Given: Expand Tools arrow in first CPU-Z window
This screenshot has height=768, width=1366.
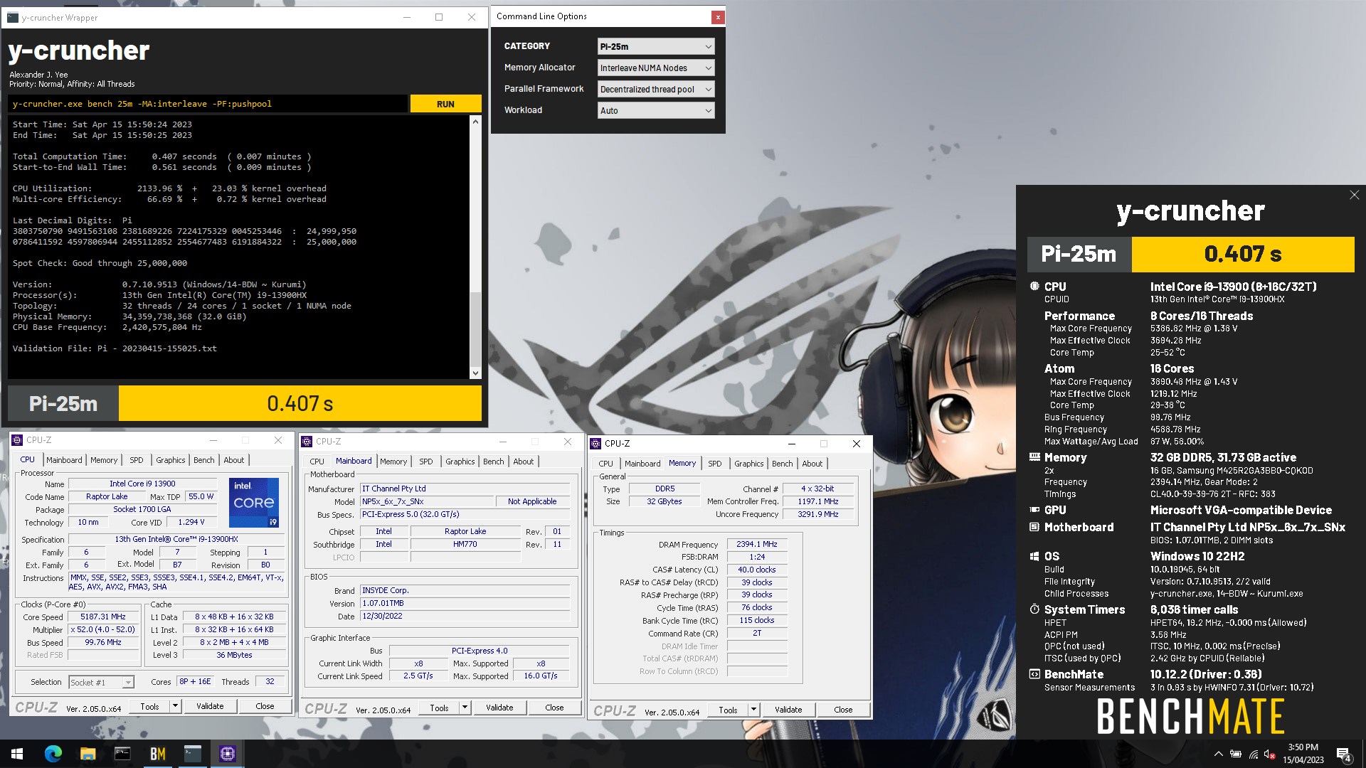Looking at the screenshot, I should (x=175, y=706).
